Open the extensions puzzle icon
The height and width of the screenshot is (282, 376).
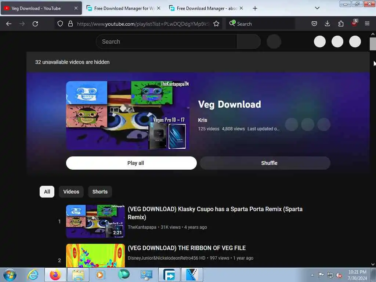click(x=341, y=23)
